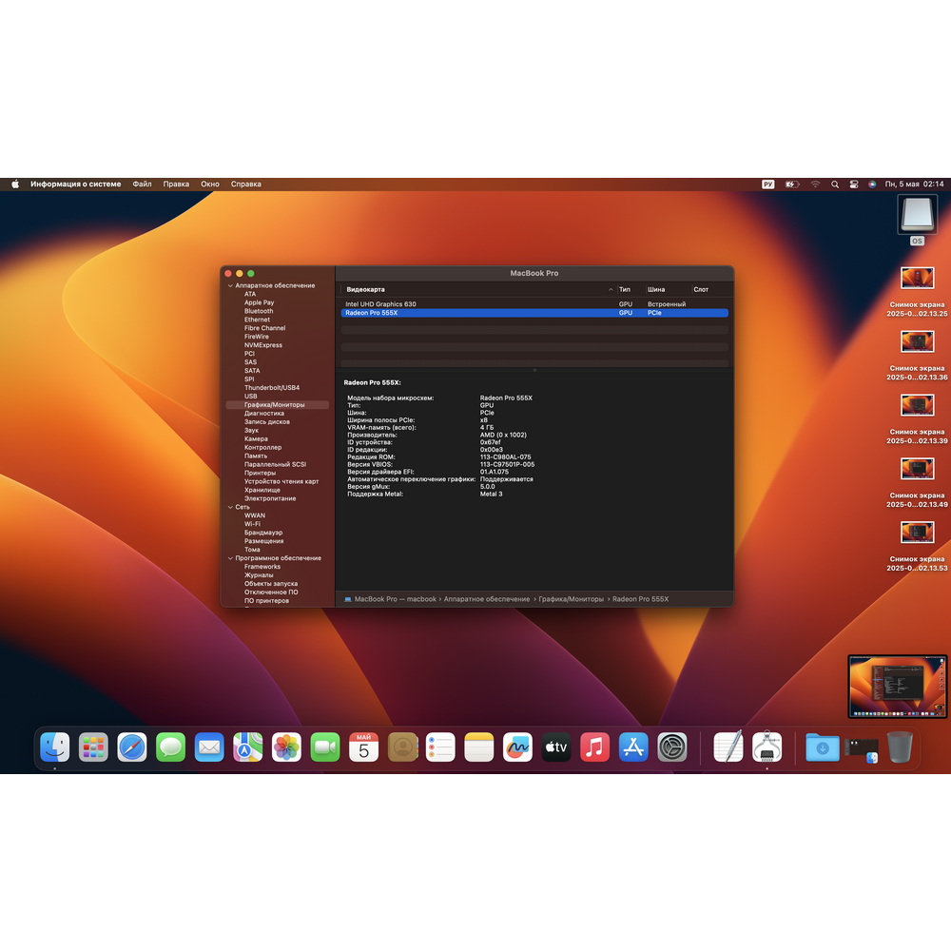951x951 pixels.
Task: Launch Safari from the Dock
Action: [x=131, y=747]
